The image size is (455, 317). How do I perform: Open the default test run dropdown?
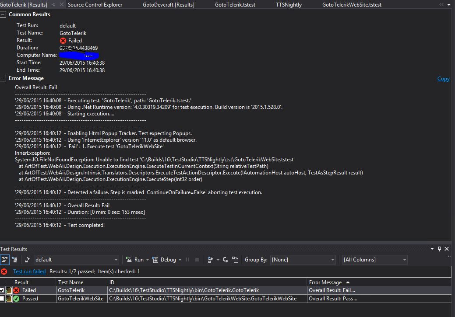[x=76, y=260]
